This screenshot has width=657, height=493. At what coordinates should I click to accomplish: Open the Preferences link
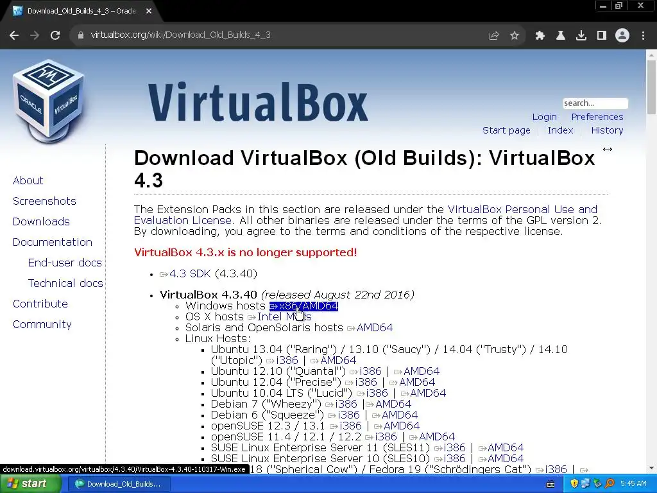[x=597, y=117]
